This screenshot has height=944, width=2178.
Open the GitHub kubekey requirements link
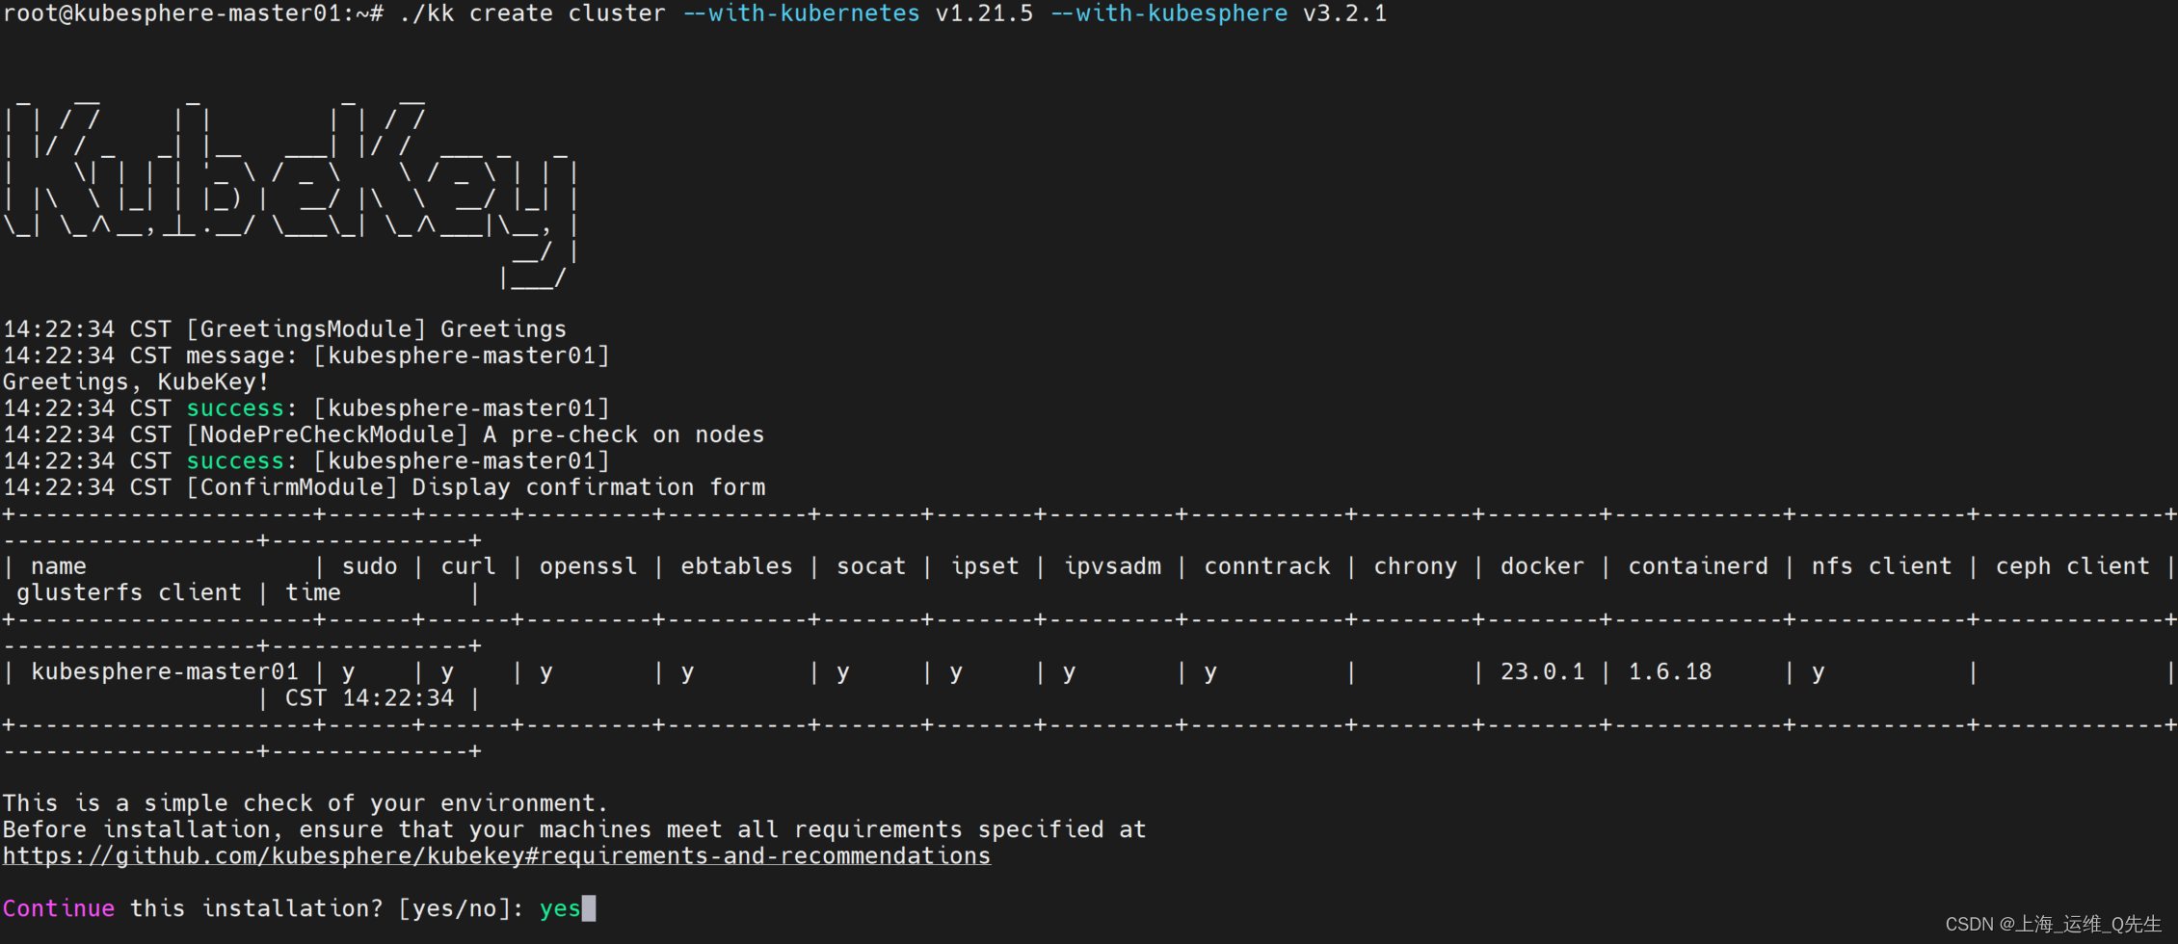[x=496, y=856]
